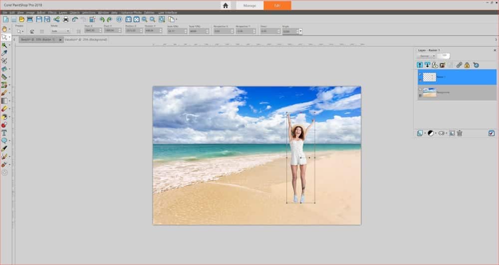
Task: Select the Text tool in left toolbar
Action: click(4, 133)
